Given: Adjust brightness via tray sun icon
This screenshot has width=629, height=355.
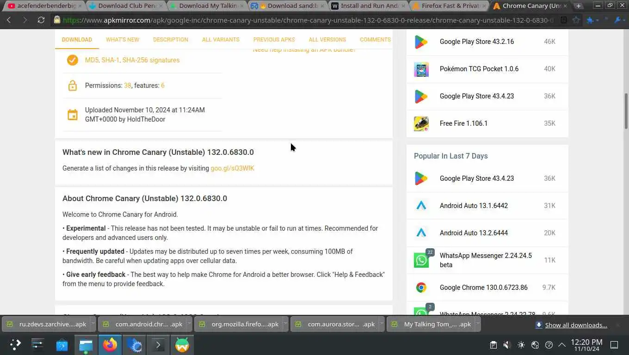Looking at the screenshot, I should pos(521,345).
